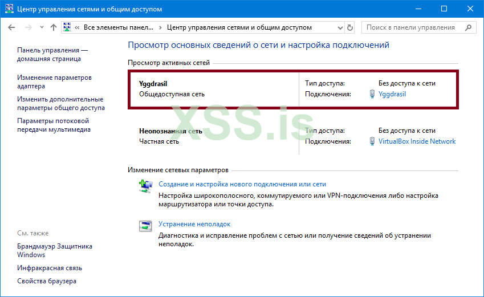Click the control panel icon in address bar
The width and height of the screenshot is (484, 297).
tap(67, 27)
